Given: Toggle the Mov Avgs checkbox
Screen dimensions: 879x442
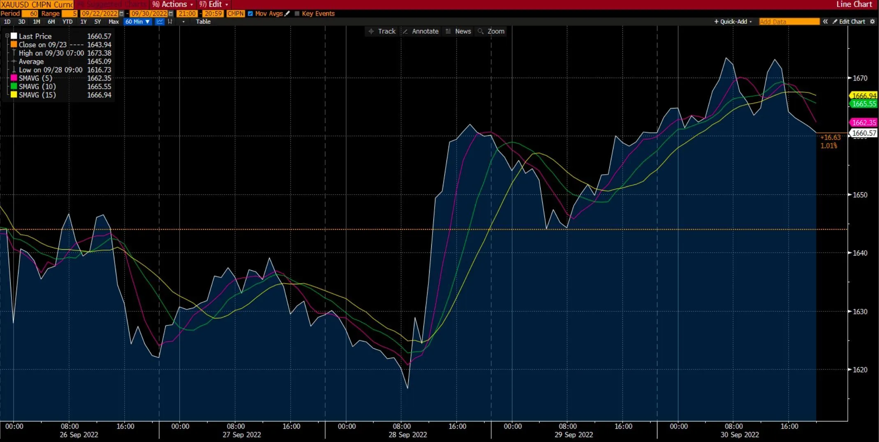Looking at the screenshot, I should [x=250, y=14].
